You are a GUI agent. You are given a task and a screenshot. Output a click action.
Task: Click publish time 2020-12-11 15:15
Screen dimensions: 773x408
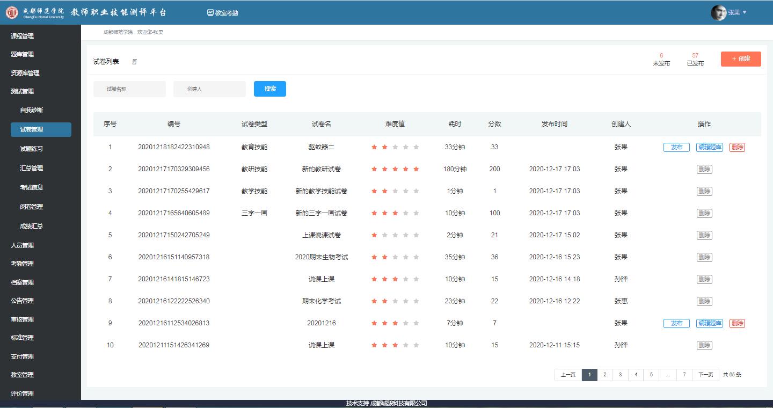(555, 345)
